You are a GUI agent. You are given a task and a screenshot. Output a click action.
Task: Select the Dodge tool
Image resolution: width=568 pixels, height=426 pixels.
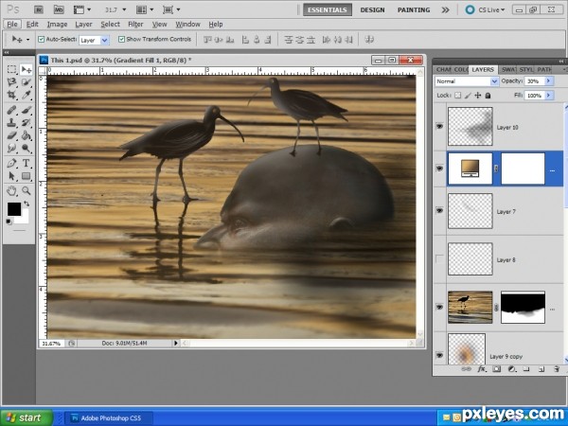coord(27,149)
